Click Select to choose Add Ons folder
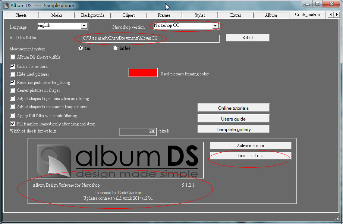Screen dimensions: 343x224 (248, 38)
